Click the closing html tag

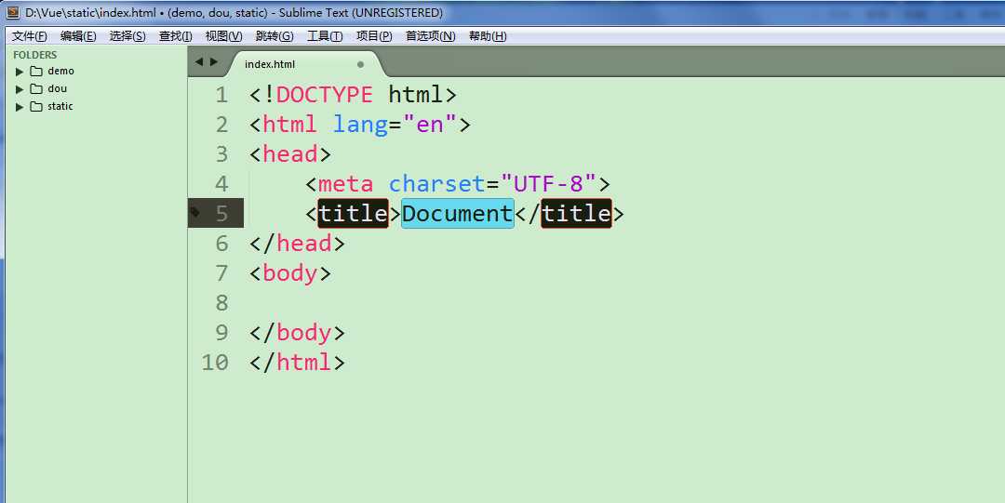pos(298,362)
